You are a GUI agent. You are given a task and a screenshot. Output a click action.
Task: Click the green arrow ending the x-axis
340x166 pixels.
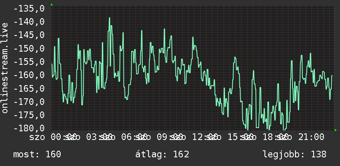[x=335, y=130]
